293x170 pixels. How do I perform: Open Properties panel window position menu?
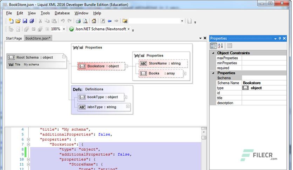point(275,39)
